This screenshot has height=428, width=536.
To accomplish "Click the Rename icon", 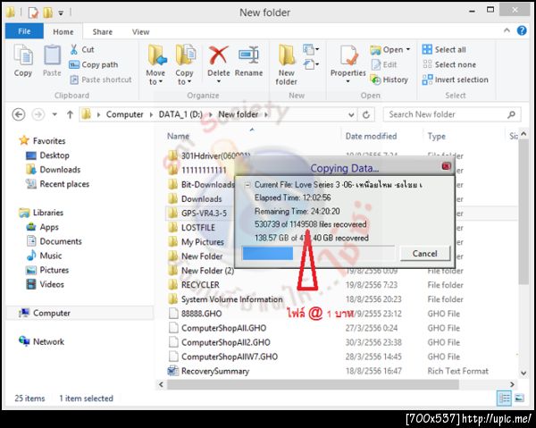I will pyautogui.click(x=249, y=55).
